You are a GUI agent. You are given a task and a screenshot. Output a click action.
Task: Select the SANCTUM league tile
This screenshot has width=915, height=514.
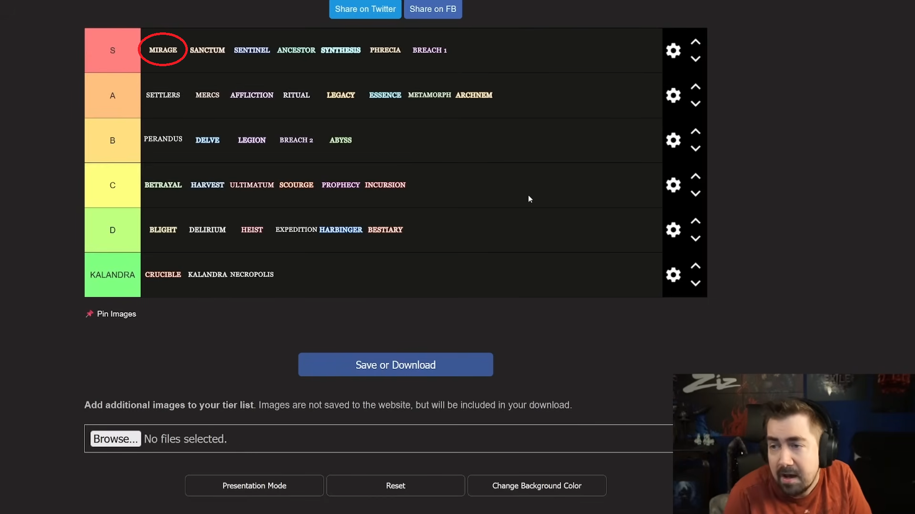tap(207, 50)
